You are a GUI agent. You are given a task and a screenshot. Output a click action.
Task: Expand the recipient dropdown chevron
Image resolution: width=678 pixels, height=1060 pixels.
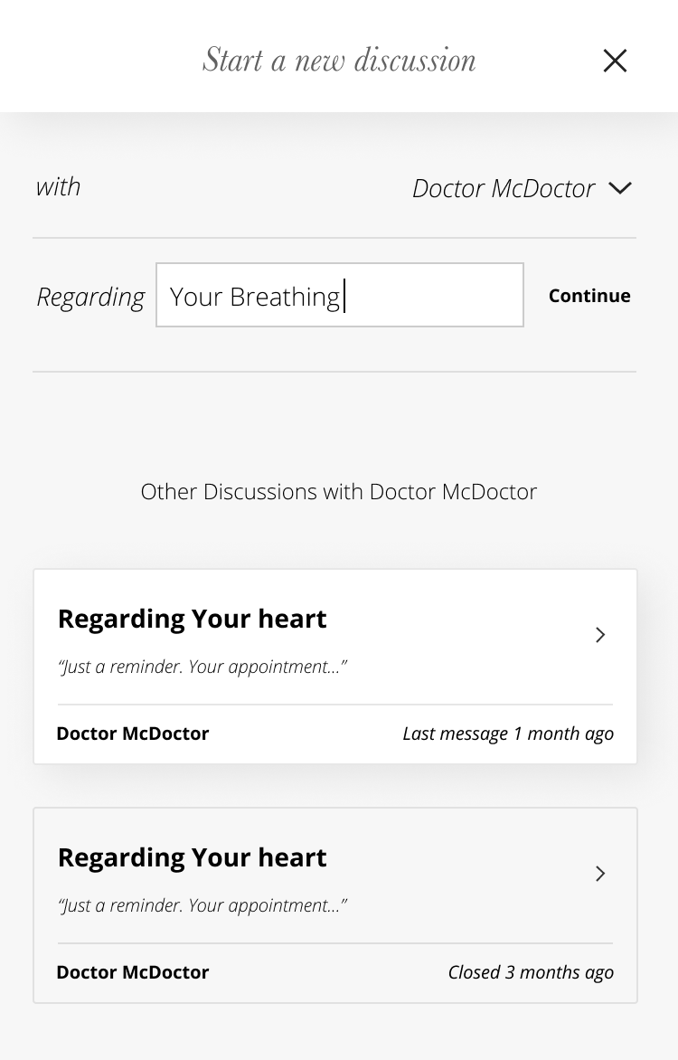coord(620,188)
